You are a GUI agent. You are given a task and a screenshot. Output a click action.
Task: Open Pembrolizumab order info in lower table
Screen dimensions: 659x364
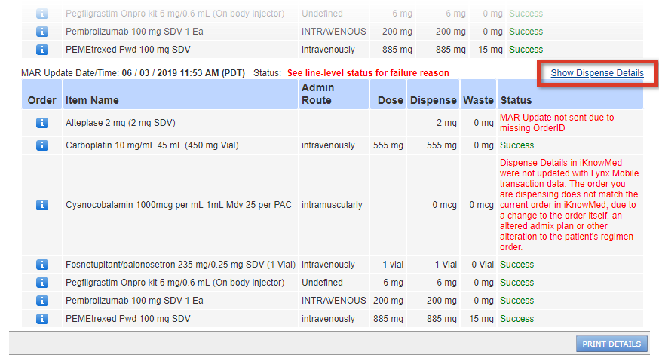pos(42,301)
